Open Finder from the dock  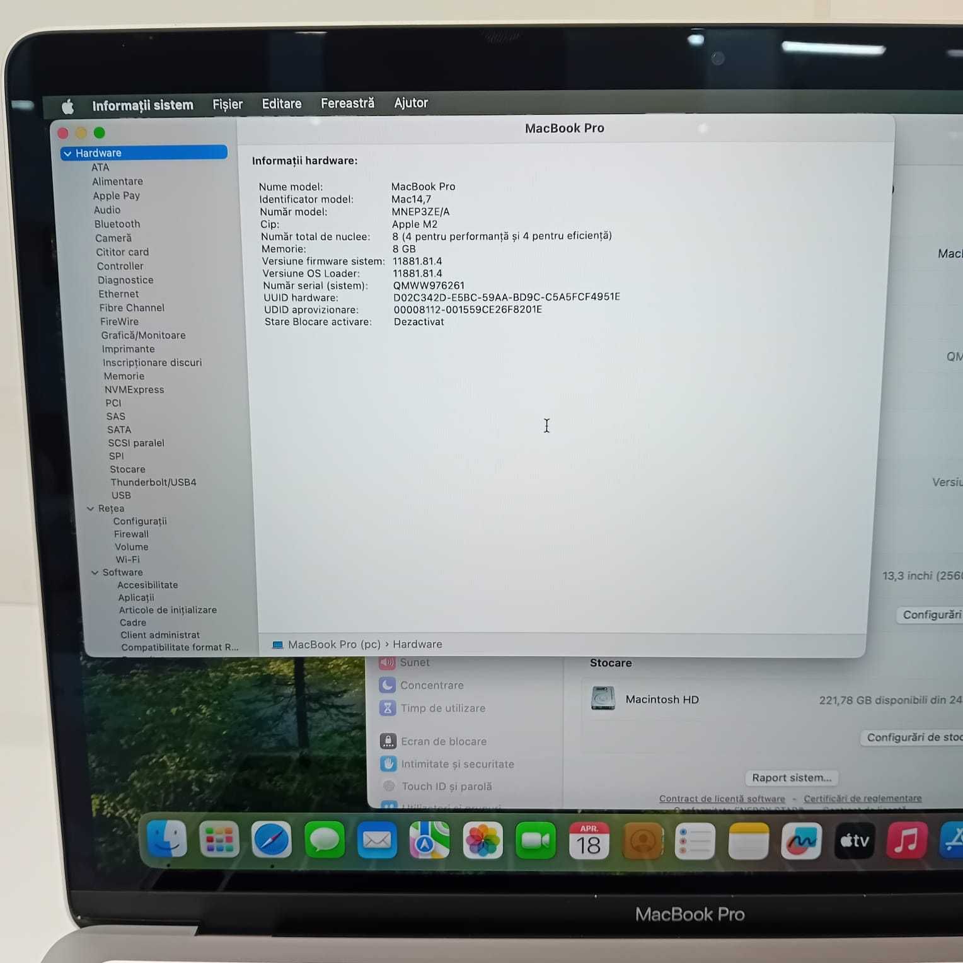[x=166, y=840]
